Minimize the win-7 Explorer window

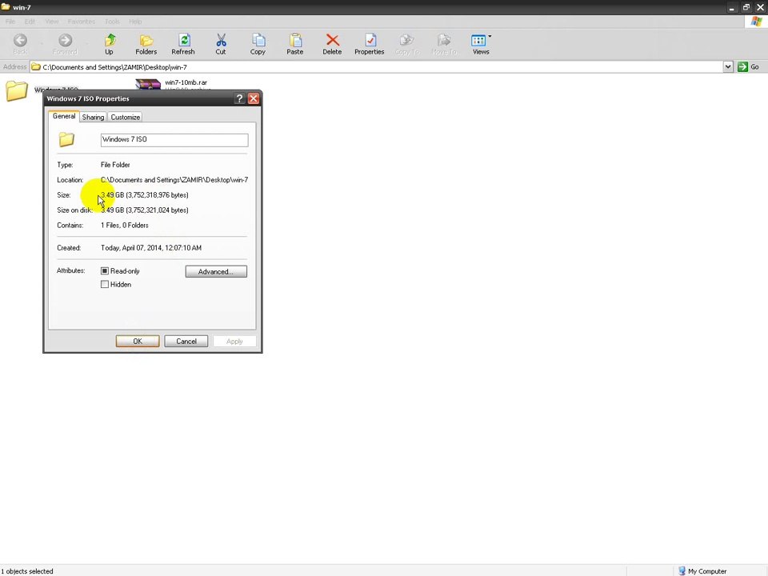731,8
